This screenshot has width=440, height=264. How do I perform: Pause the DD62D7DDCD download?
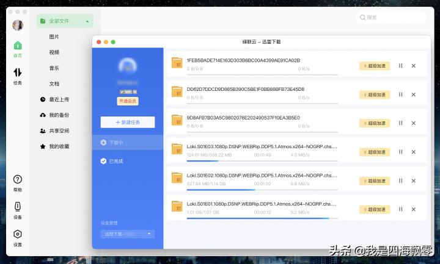[x=401, y=95]
